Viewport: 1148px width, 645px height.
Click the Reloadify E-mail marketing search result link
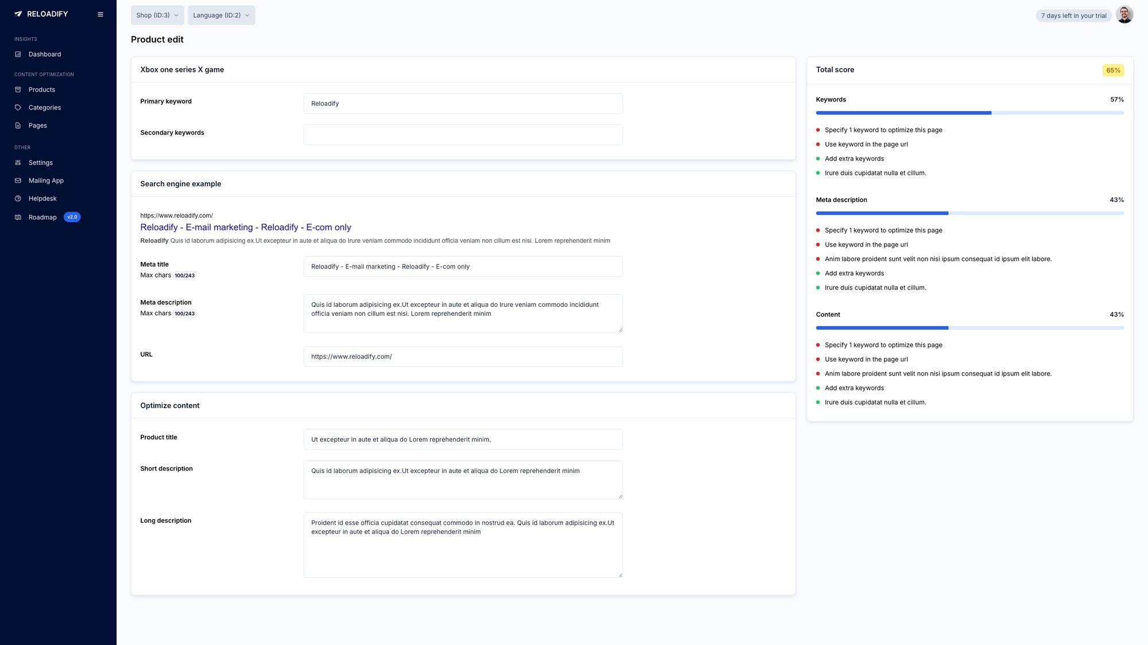tap(246, 227)
